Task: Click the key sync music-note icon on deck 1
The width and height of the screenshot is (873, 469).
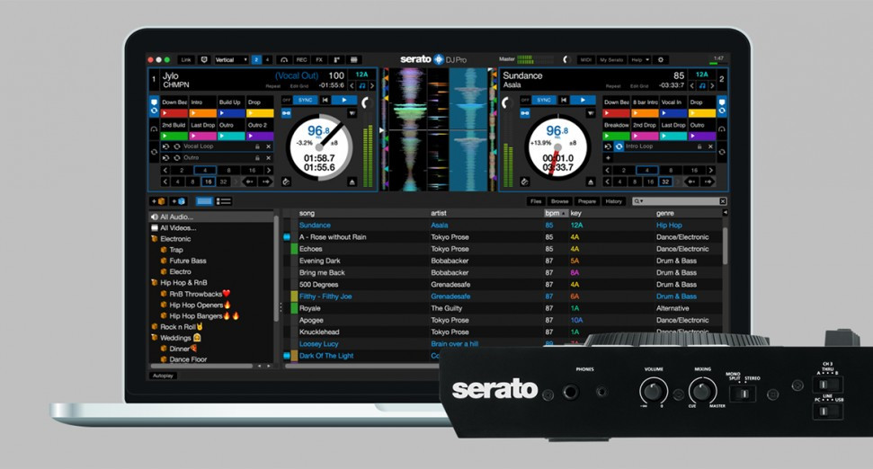Action: [362, 85]
